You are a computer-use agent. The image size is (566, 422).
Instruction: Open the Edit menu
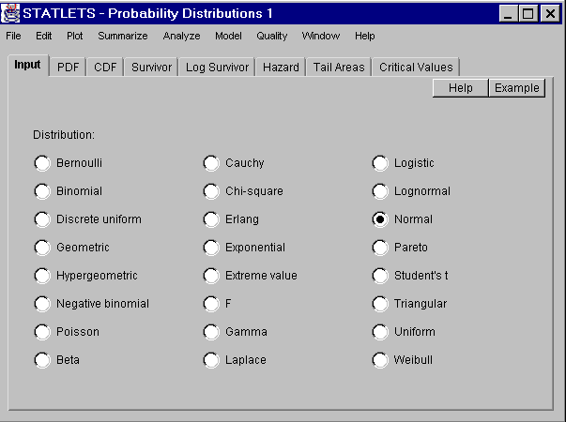pyautogui.click(x=44, y=36)
